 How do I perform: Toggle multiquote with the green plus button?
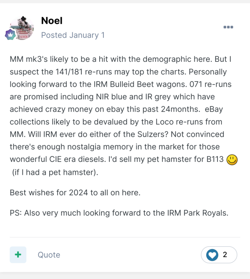(18, 255)
